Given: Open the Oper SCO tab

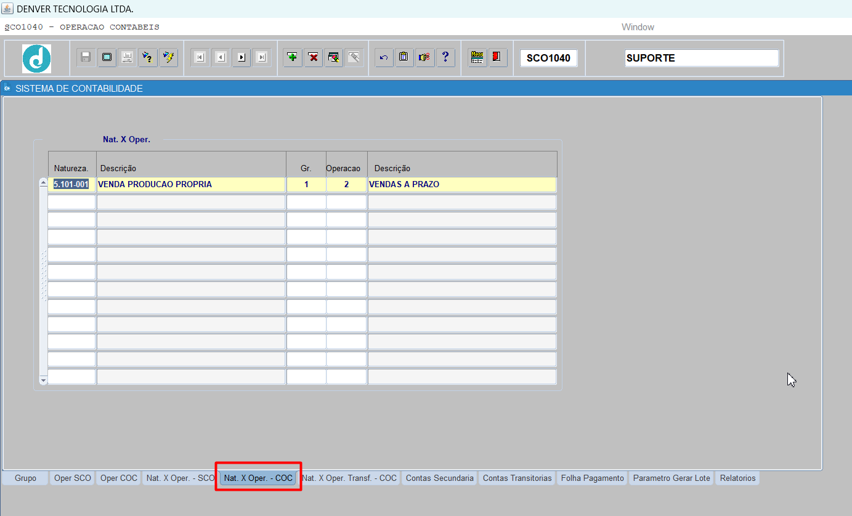Looking at the screenshot, I should tap(73, 478).
